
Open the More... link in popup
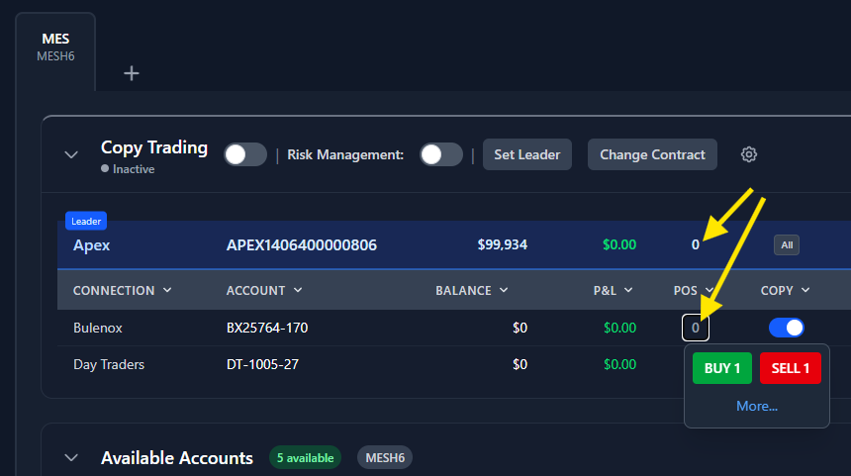coord(757,406)
